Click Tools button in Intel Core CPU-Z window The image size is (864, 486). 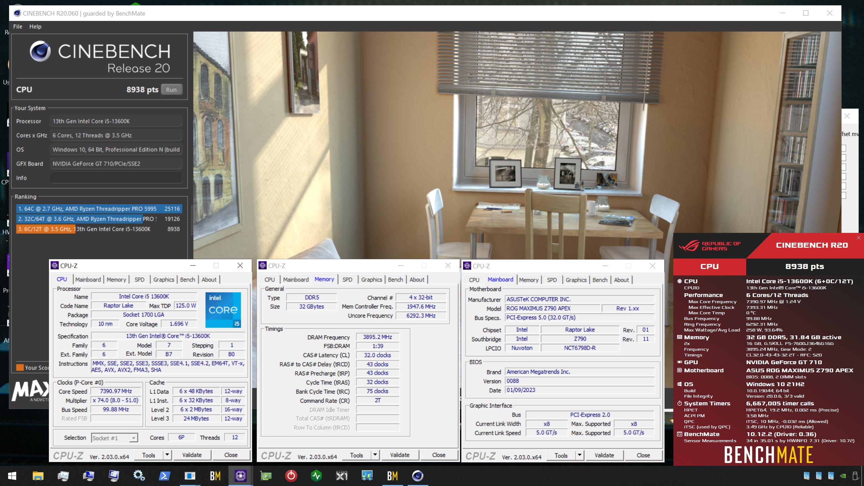click(148, 455)
